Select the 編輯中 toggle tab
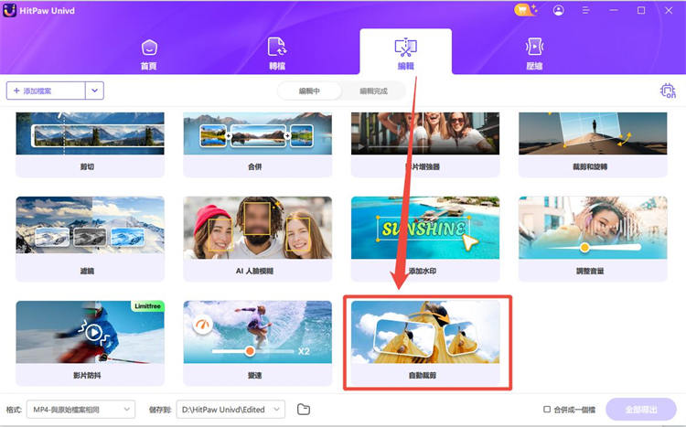 coord(310,91)
